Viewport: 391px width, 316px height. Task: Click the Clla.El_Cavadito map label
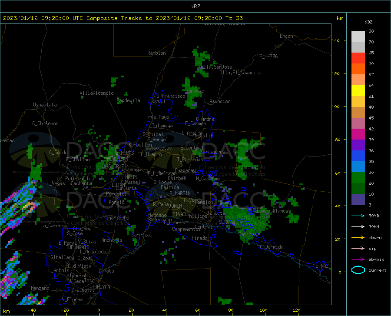pyautogui.click(x=240, y=73)
